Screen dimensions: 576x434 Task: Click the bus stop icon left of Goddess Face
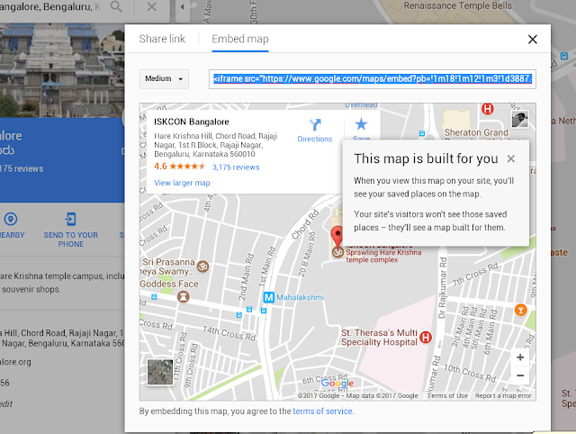click(x=154, y=296)
